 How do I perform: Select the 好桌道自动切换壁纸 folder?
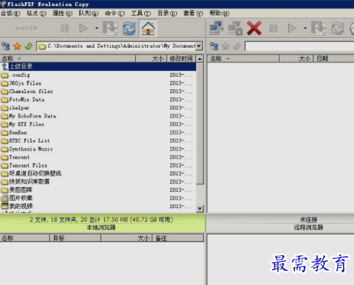(x=98, y=173)
